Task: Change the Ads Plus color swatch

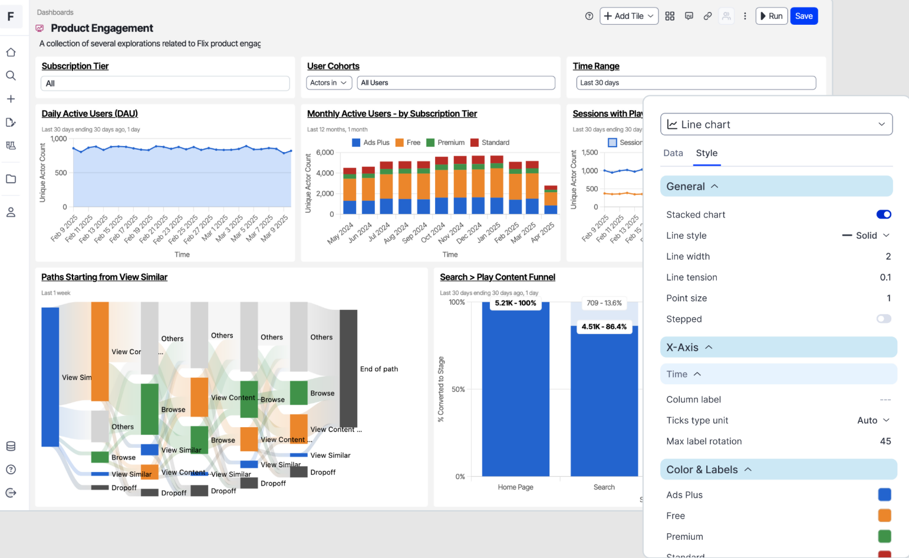Action: (x=884, y=494)
